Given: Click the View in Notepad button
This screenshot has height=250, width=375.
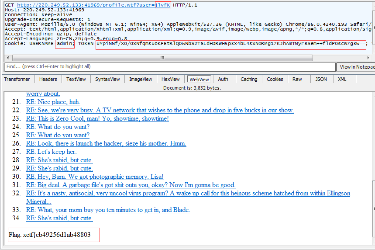Looking at the screenshot, I should [356, 67].
